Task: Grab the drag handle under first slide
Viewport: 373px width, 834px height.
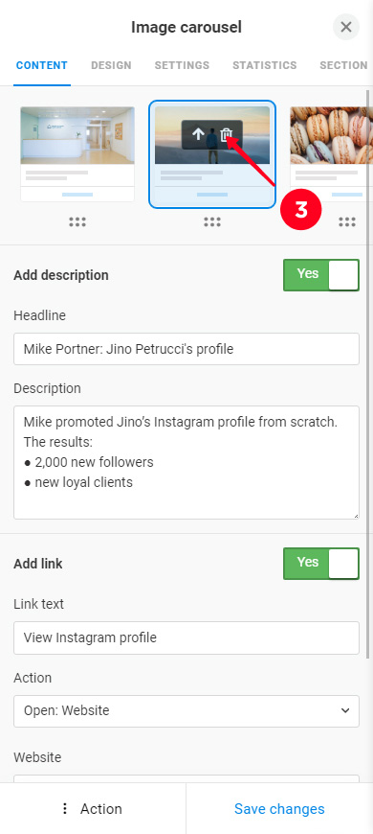Action: 77,222
